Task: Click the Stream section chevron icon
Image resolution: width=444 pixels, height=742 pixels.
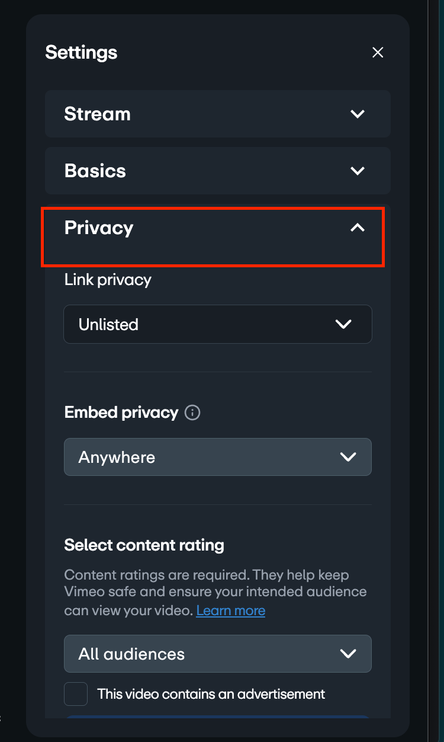Action: [x=358, y=114]
